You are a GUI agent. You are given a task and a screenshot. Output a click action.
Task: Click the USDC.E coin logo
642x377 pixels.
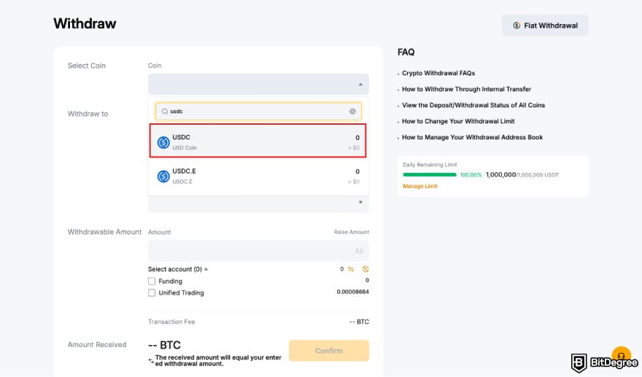[x=163, y=176]
